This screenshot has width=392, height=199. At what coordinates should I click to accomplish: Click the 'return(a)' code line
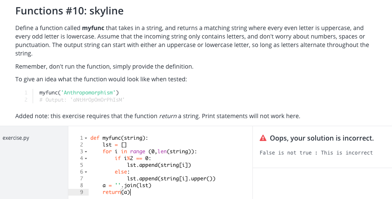tap(117, 192)
